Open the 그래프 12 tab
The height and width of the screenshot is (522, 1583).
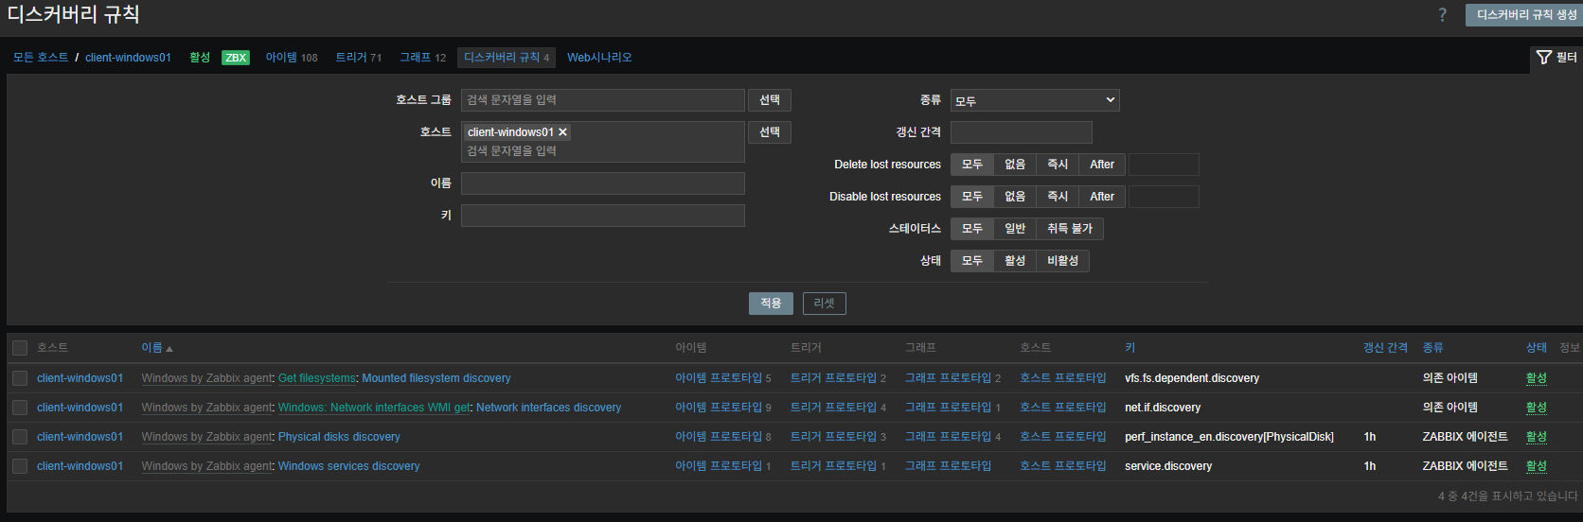(422, 58)
